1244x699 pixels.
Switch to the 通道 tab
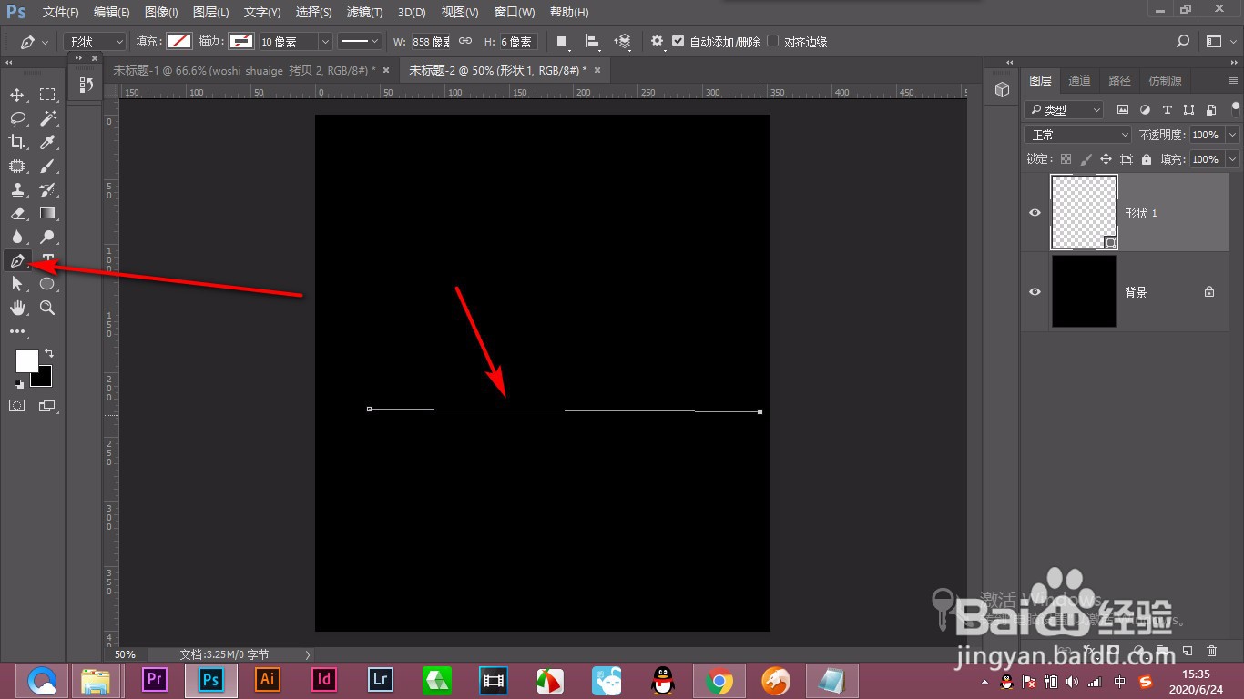coord(1079,80)
